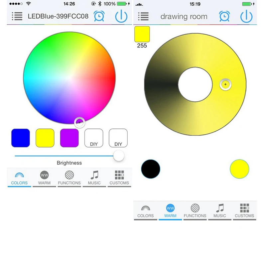Screen dimensions: 266x266
Task: Open CUSTOMS tab on left screen
Action: point(119,178)
